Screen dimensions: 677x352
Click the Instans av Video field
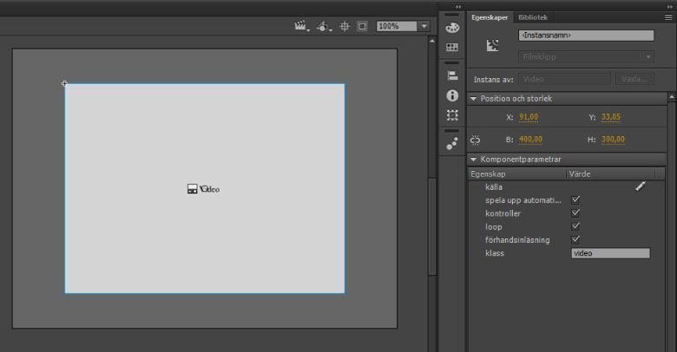click(x=564, y=80)
